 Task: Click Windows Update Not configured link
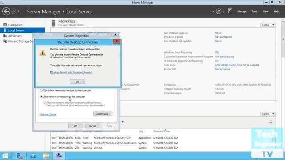[x=224, y=37]
